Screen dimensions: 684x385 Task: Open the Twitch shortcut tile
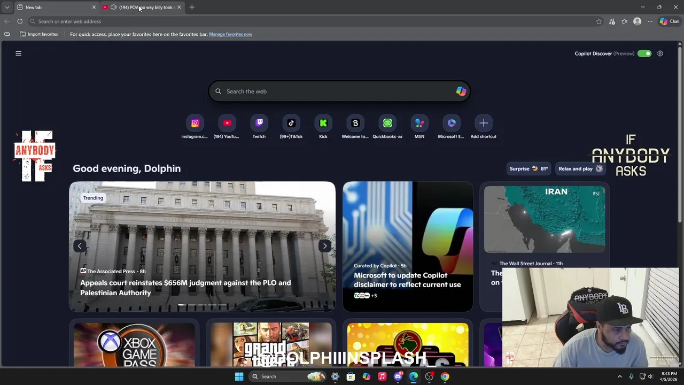pyautogui.click(x=259, y=124)
